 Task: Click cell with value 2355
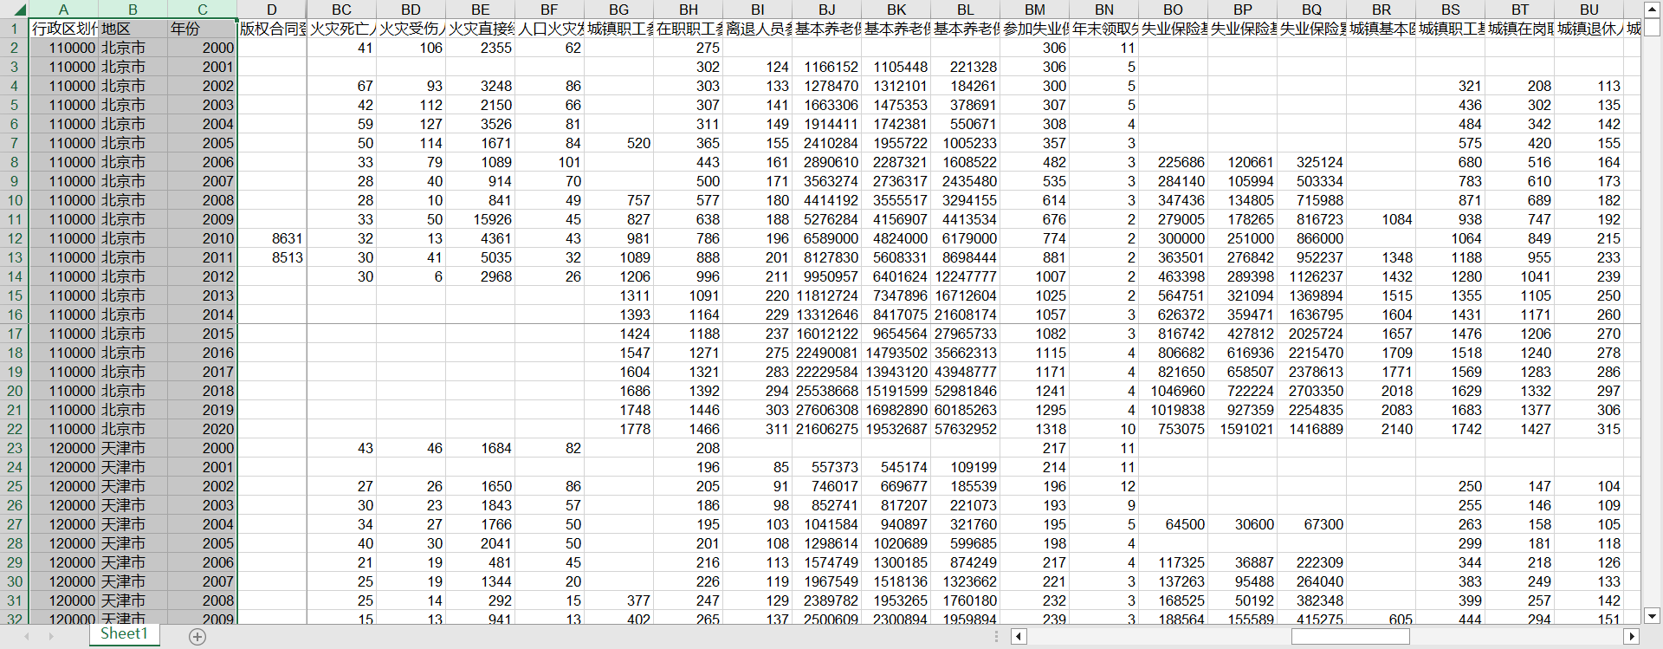480,48
